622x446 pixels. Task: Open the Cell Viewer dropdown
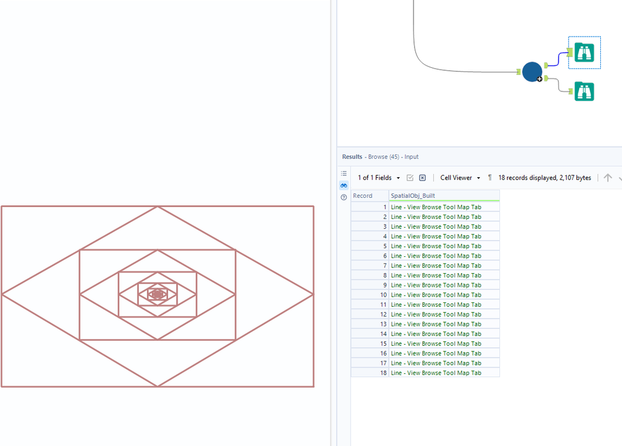point(460,178)
